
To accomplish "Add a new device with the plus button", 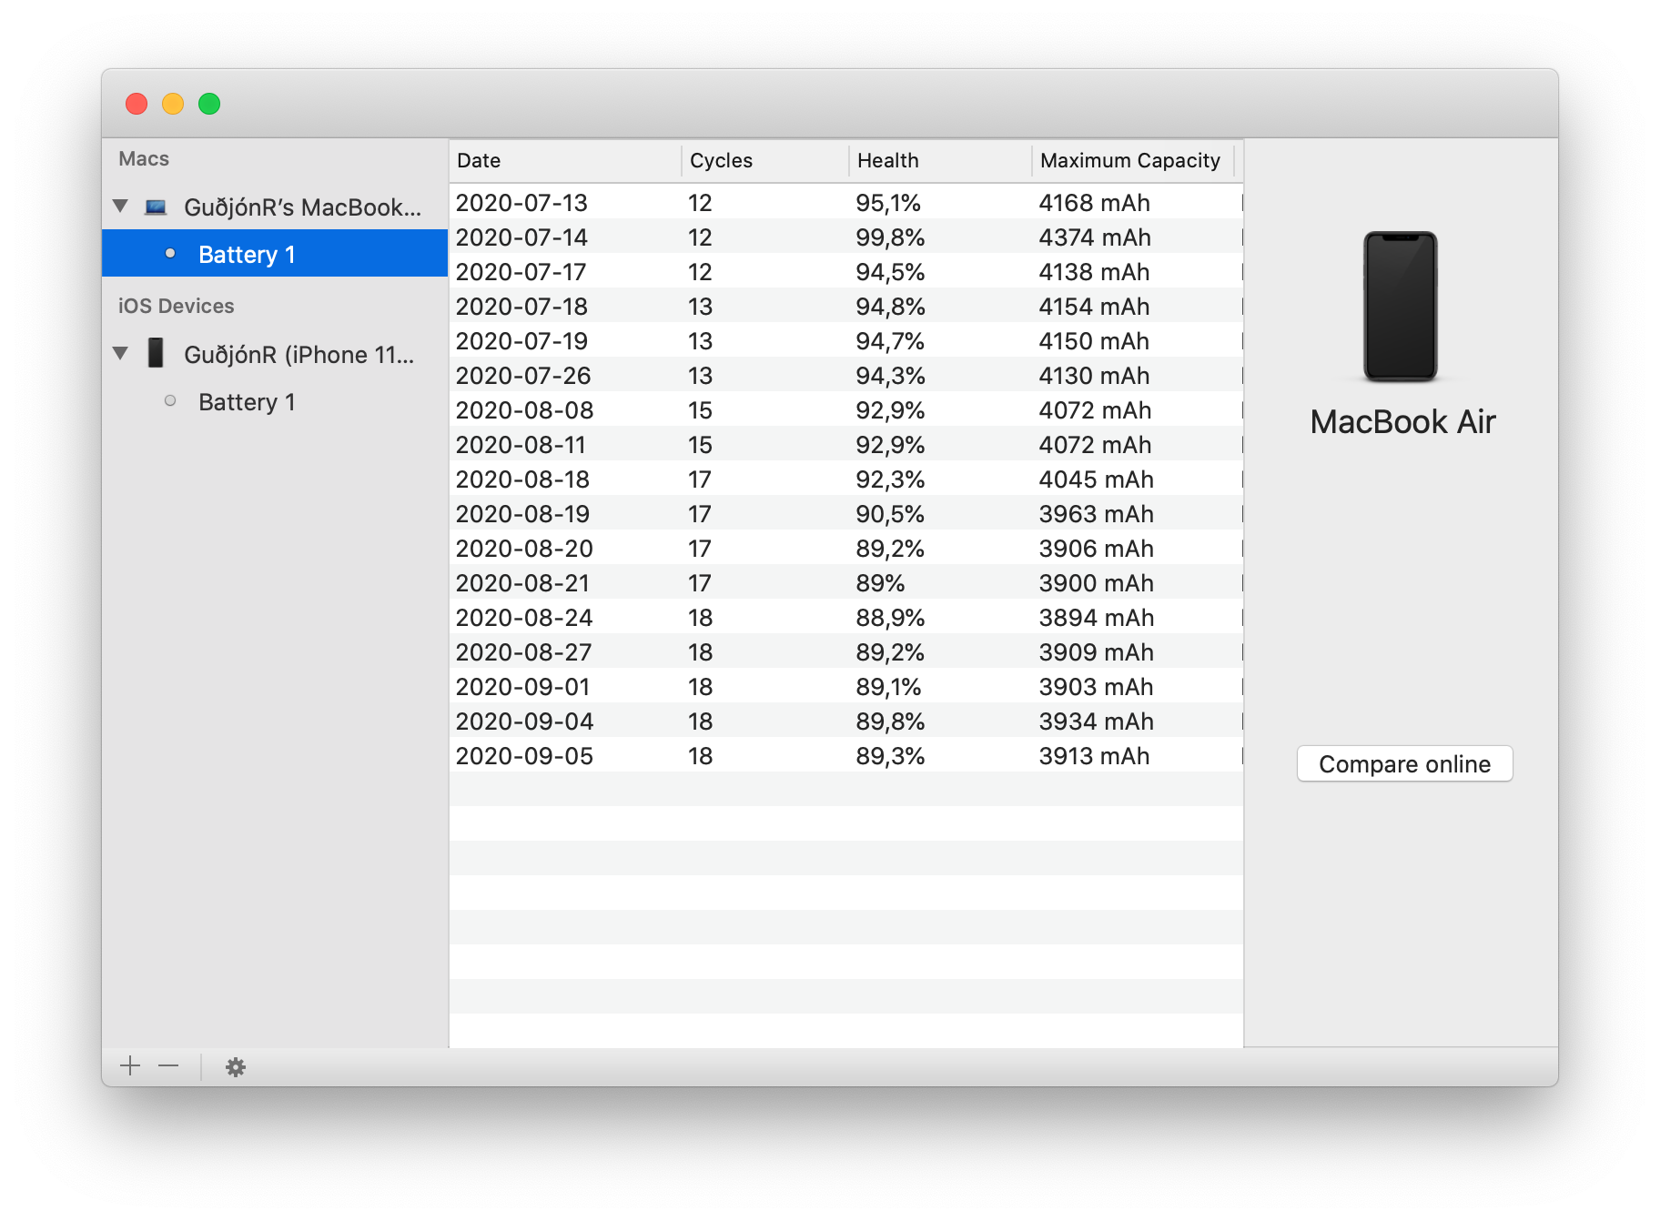I will pyautogui.click(x=129, y=1065).
